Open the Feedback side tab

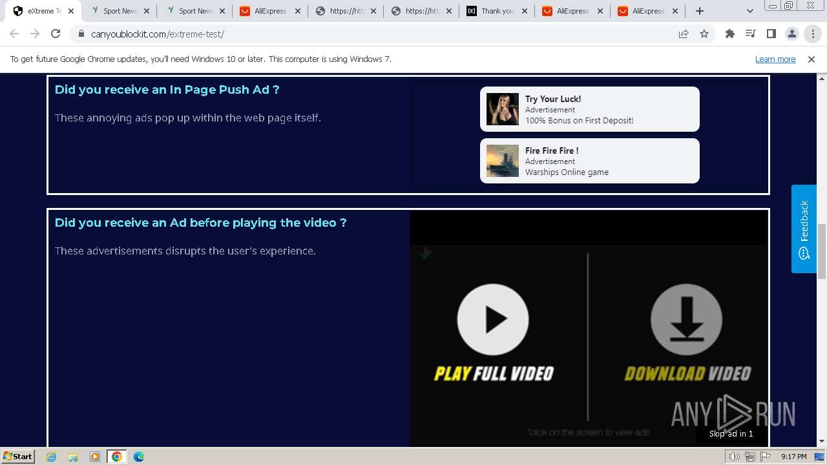pyautogui.click(x=804, y=229)
